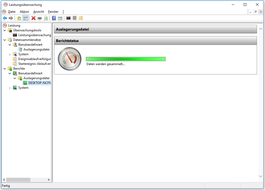Click 'Fertig' in the status bar

[x=6, y=186]
